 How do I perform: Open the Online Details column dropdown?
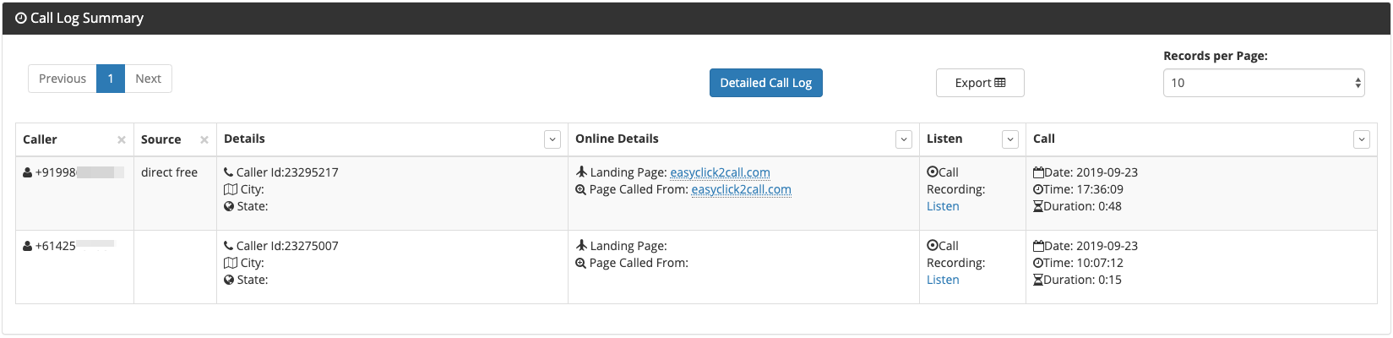tap(904, 139)
